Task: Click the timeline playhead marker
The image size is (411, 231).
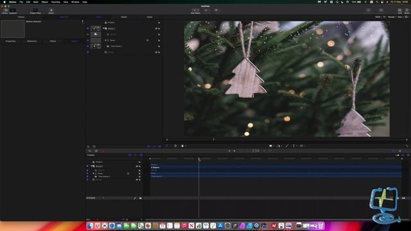Action: (x=199, y=159)
